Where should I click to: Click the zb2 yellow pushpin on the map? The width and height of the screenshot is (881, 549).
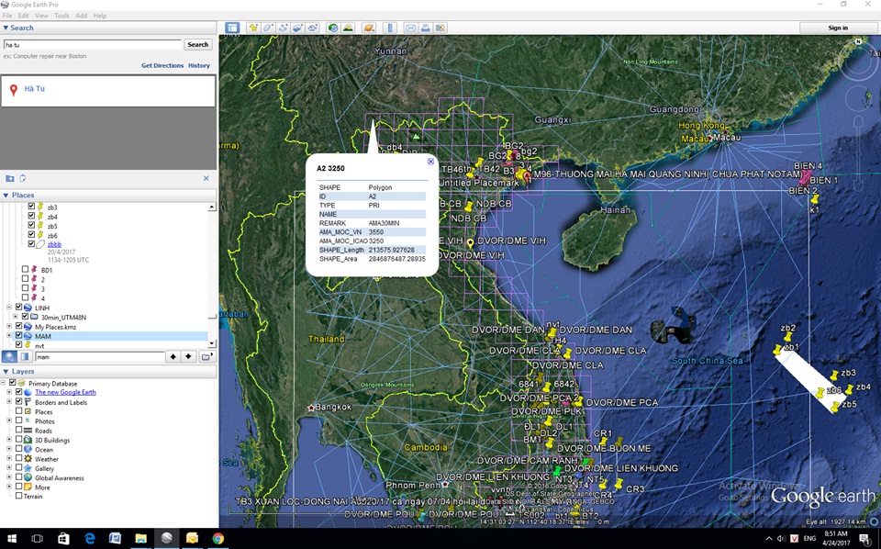point(787,336)
